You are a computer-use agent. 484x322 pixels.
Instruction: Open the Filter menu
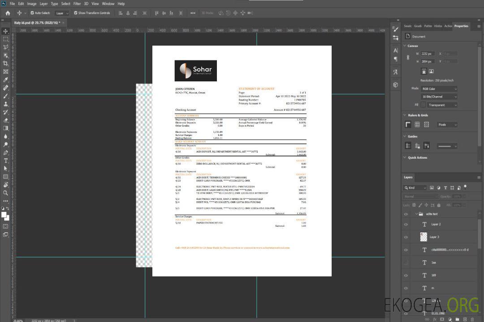point(77,4)
